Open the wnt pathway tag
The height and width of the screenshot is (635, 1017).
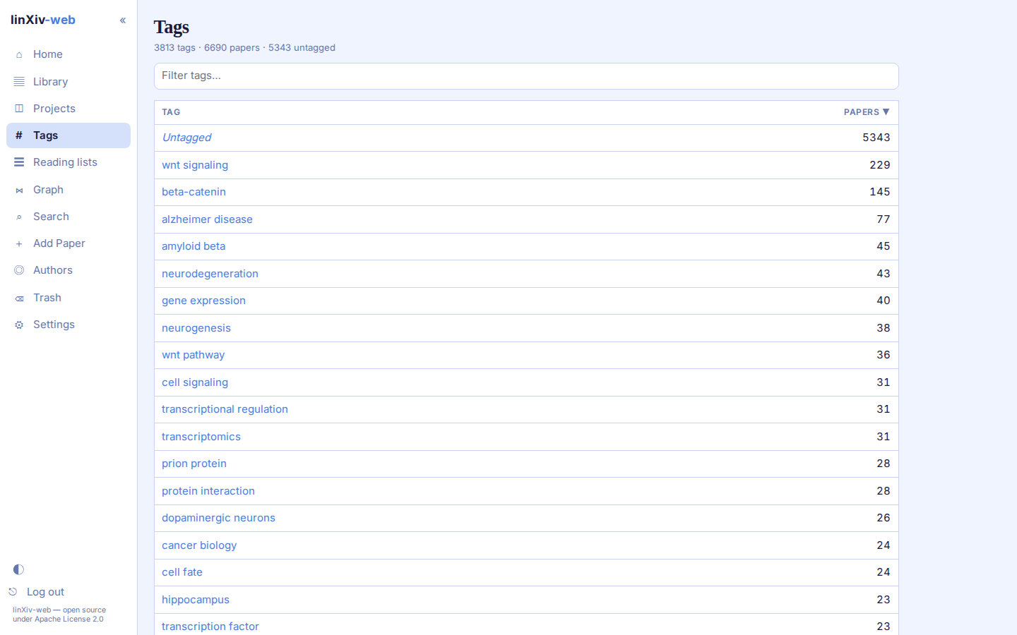tap(193, 355)
